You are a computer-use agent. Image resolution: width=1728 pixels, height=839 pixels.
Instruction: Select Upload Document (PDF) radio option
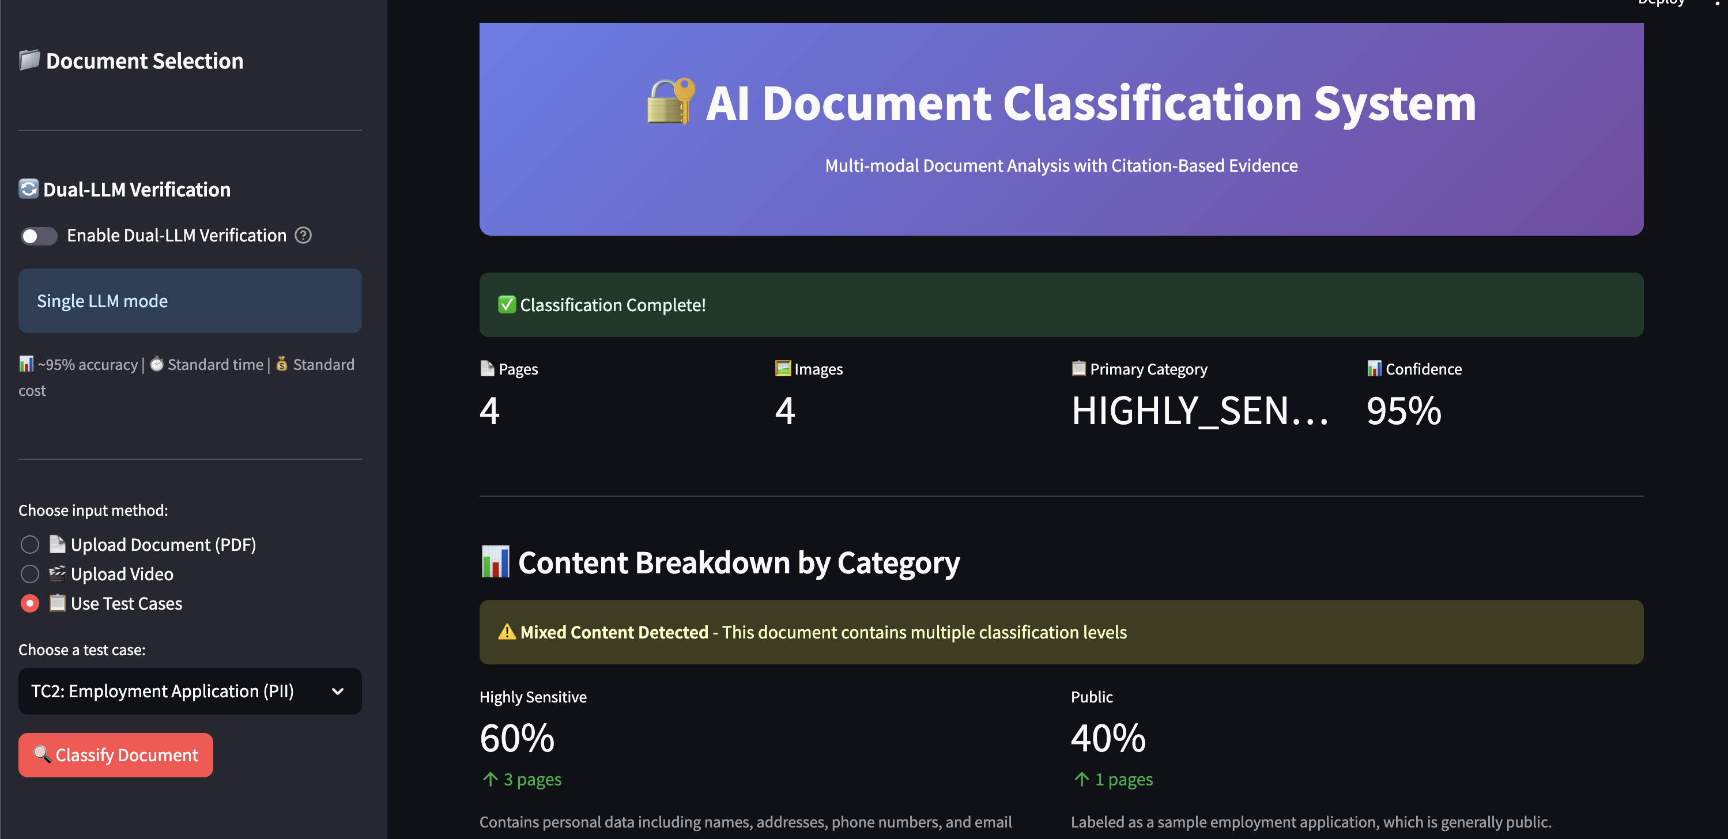point(30,544)
